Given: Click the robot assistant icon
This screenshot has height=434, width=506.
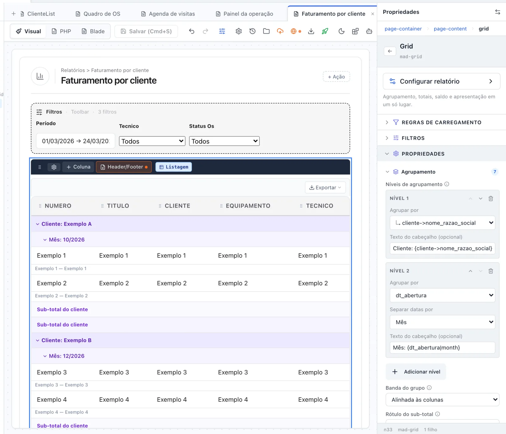Looking at the screenshot, I should point(369,31).
